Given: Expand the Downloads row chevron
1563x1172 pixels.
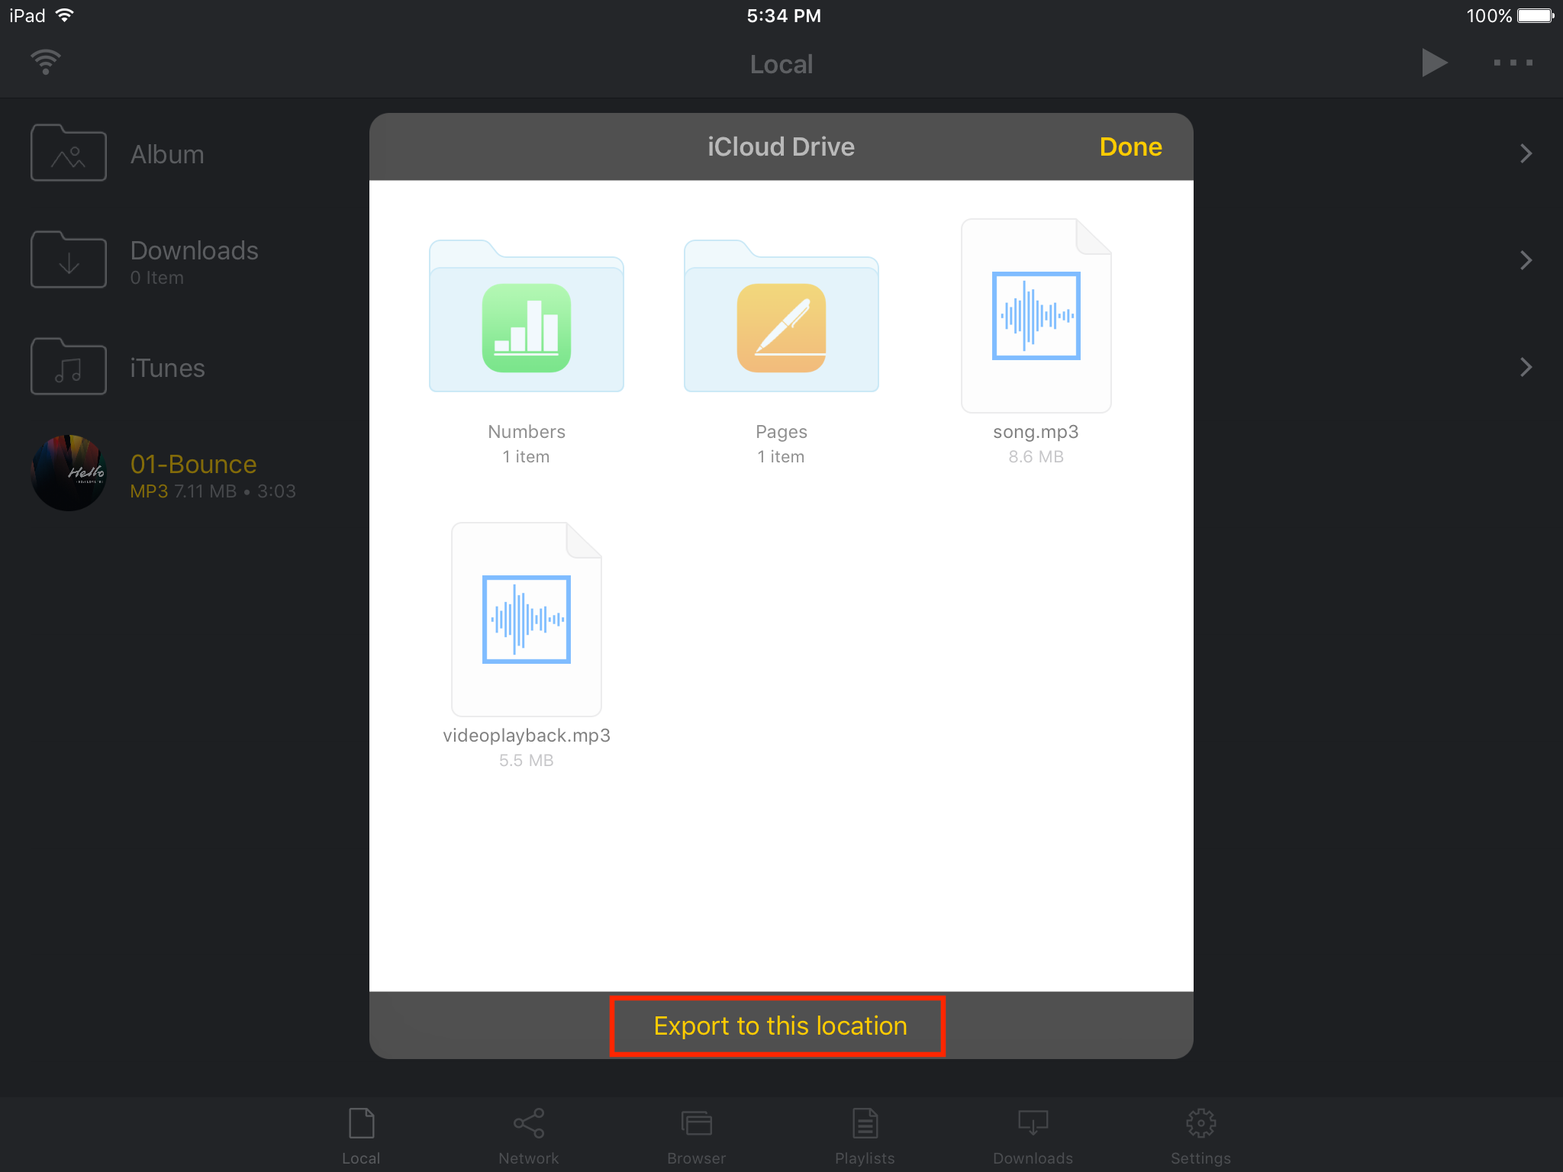Looking at the screenshot, I should point(1526,260).
